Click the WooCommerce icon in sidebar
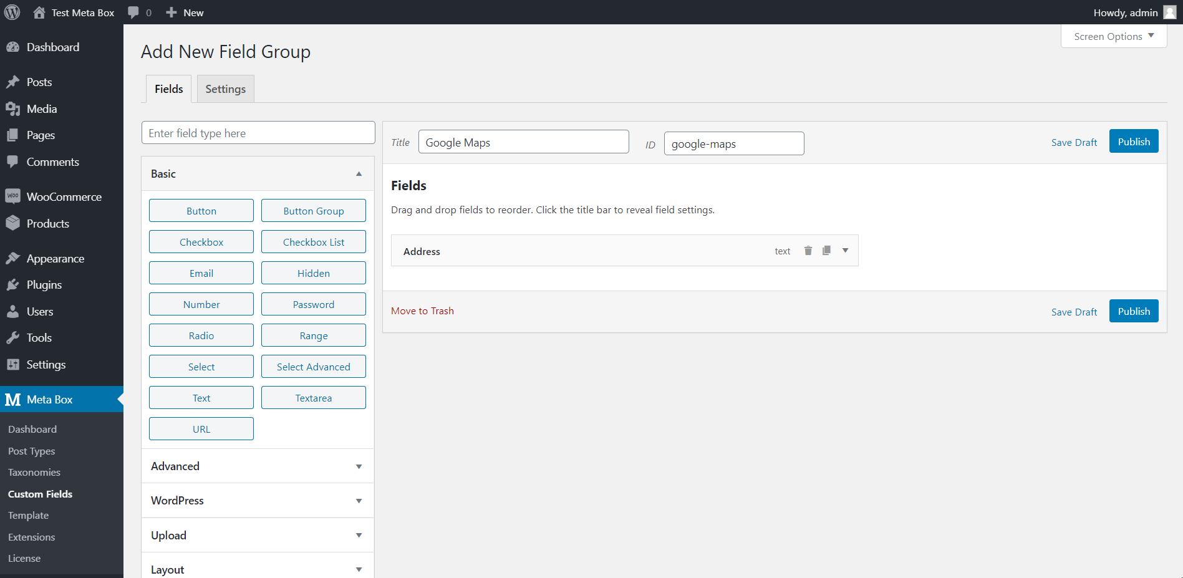The image size is (1183, 578). tap(13, 196)
